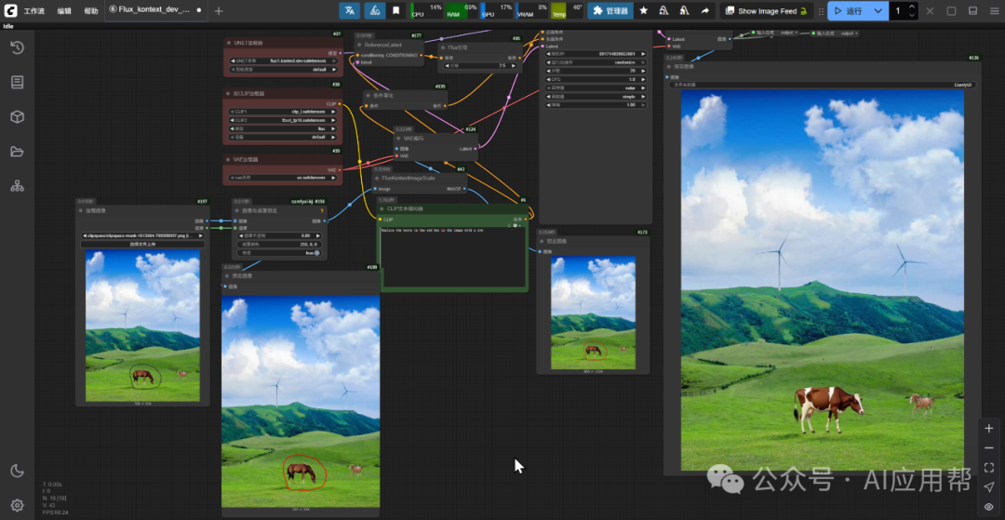Toggle the true switch in mask preview node
Screen dimensions: 1005x520
tap(315, 252)
